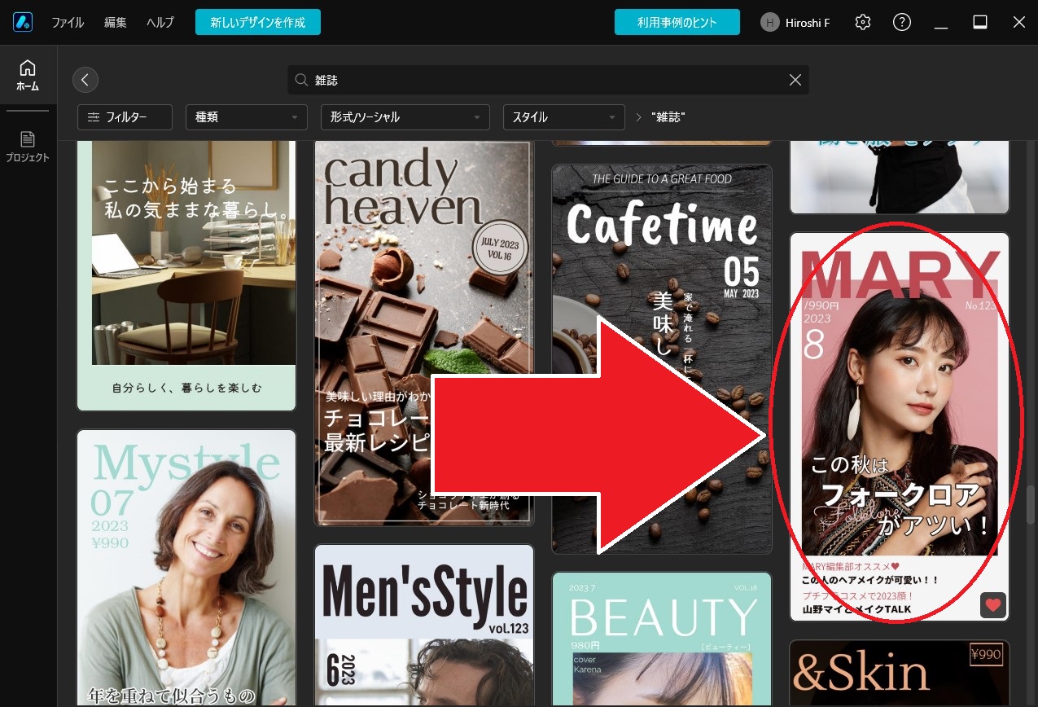This screenshot has width=1038, height=707.
Task: Click 新しいデザインを作成 button
Action: coord(258,22)
